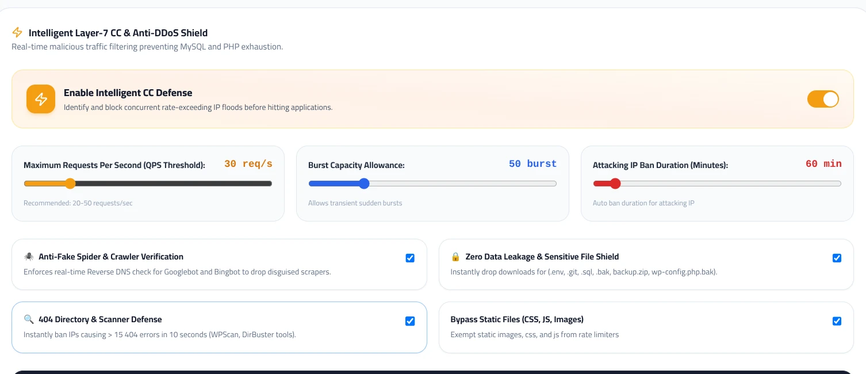Click the "Maximum Requests Per Second (QPS Threshold):" label
The image size is (866, 374).
tap(114, 165)
